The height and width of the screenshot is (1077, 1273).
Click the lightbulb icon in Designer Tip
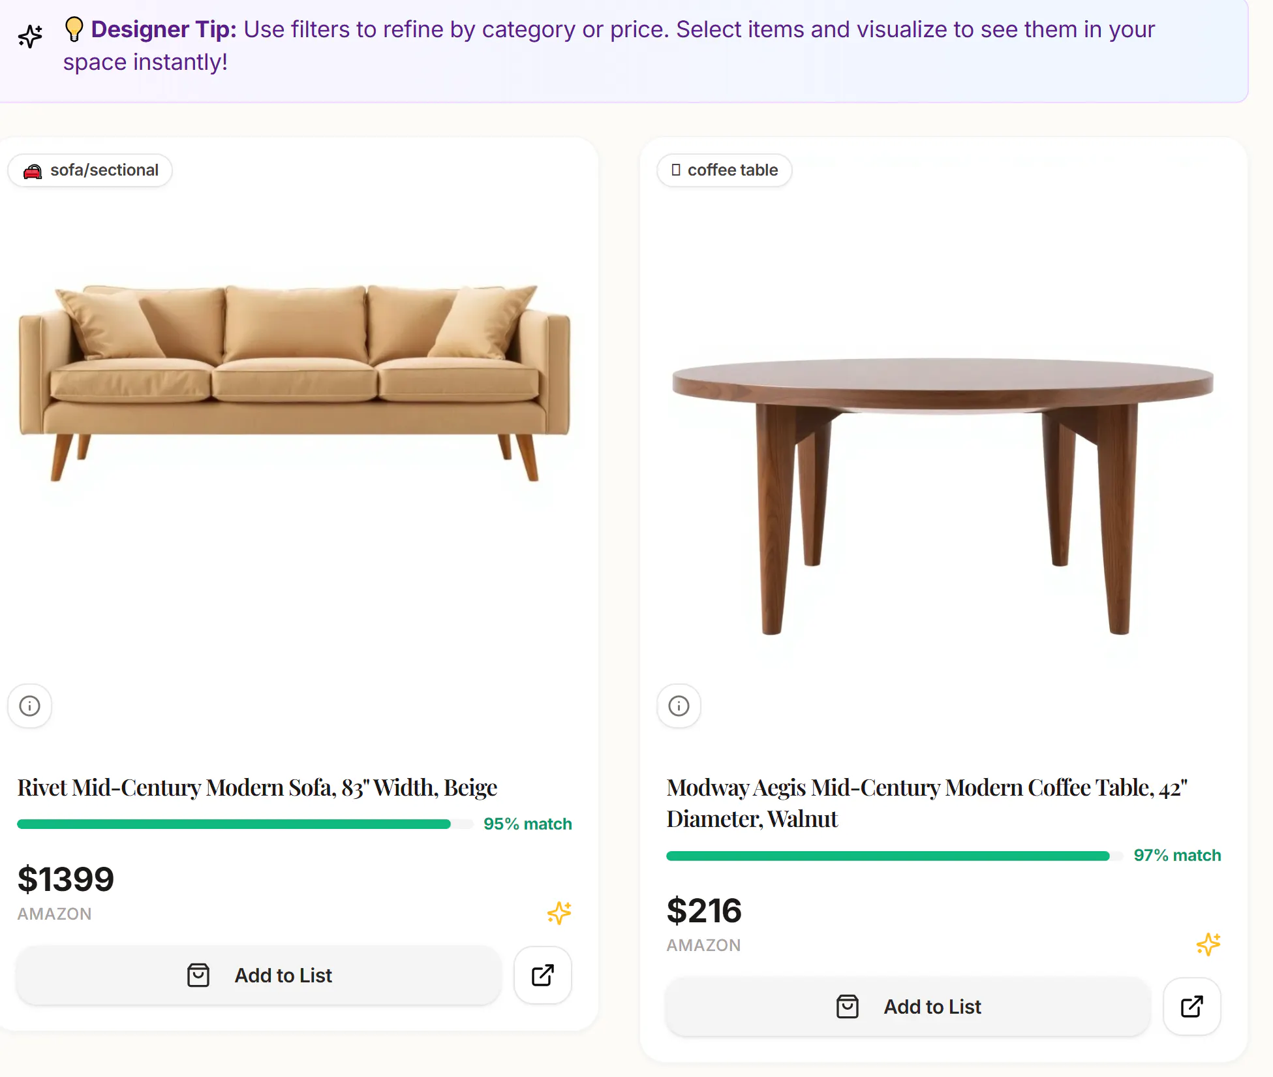74,29
